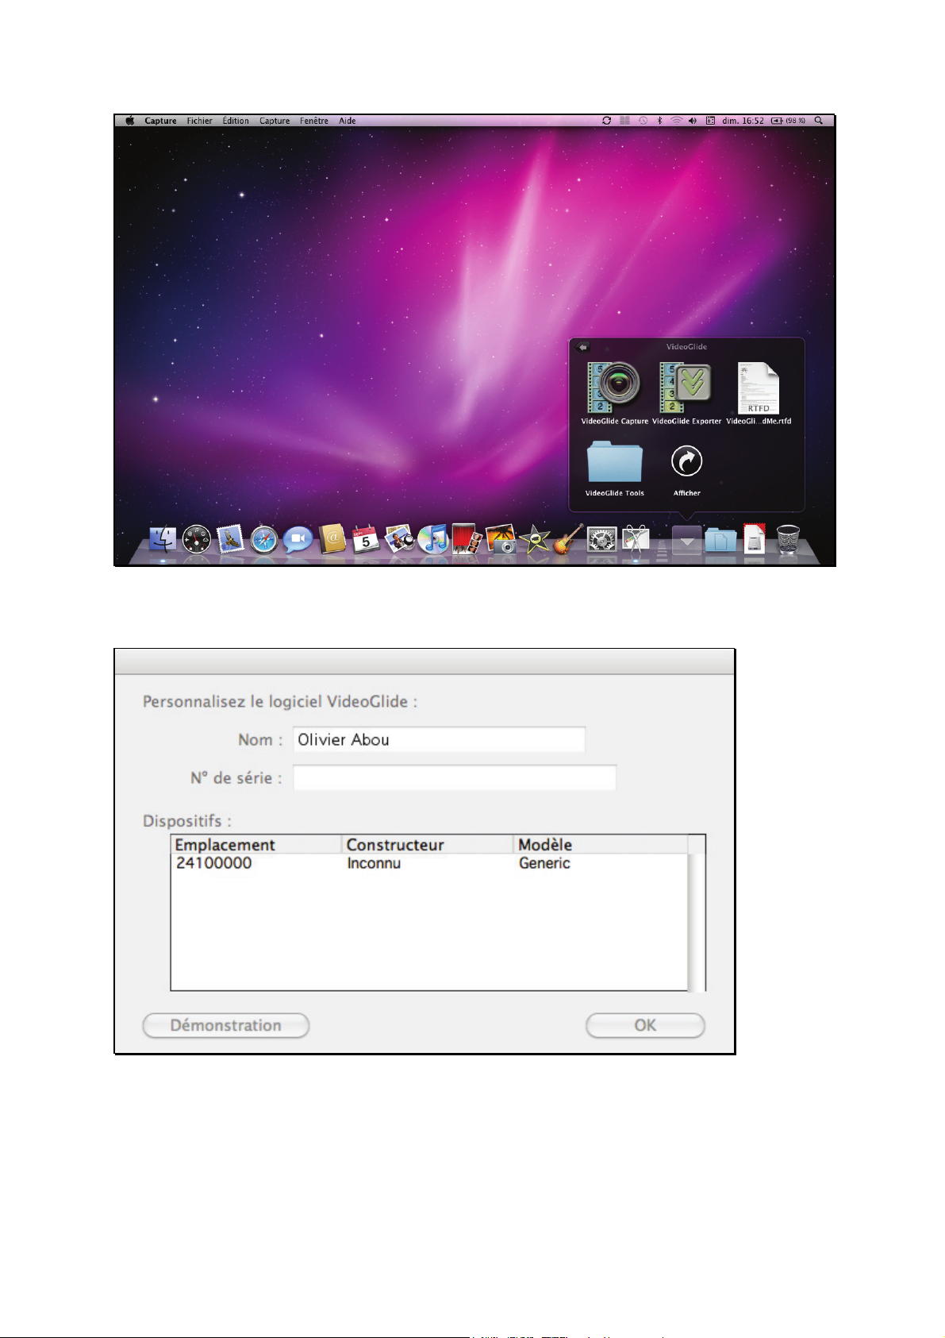Click the battery 98% indicator
Viewport: 945px width, 1338px height.
(788, 121)
